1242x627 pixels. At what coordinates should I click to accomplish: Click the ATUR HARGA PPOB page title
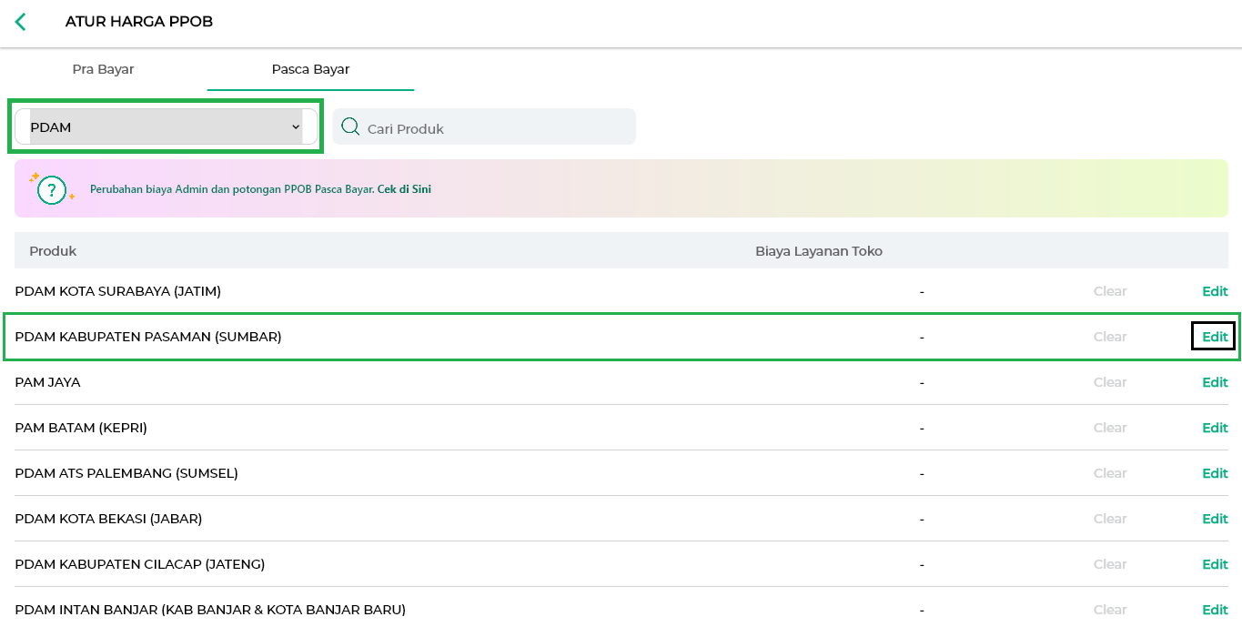(x=138, y=22)
